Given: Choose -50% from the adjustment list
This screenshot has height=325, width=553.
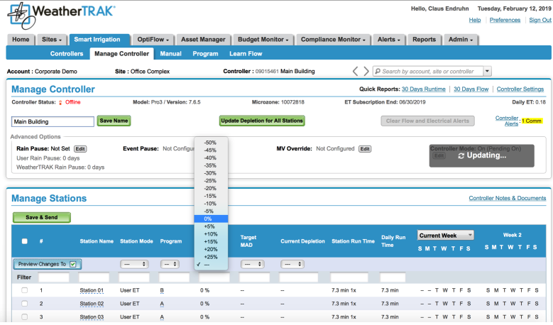Looking at the screenshot, I should tap(211, 143).
